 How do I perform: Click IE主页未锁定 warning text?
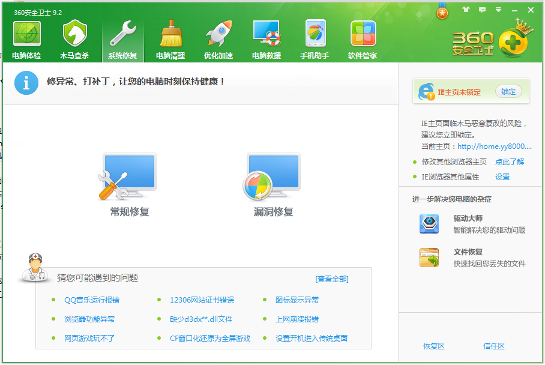point(459,92)
